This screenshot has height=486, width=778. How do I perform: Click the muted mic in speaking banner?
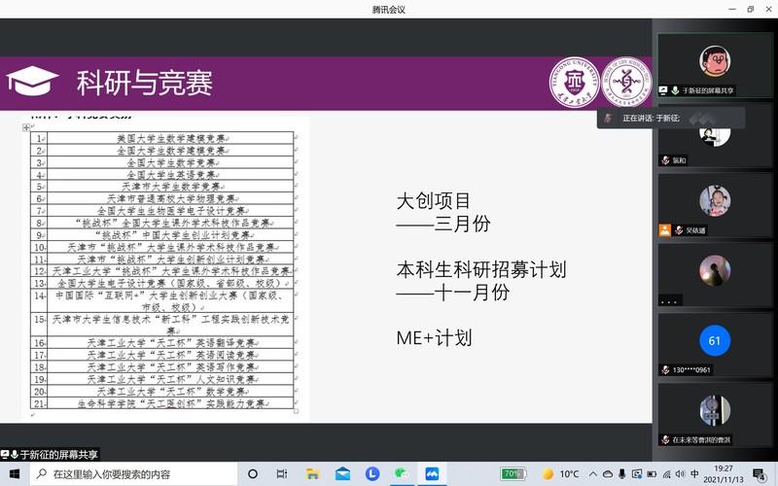[608, 118]
